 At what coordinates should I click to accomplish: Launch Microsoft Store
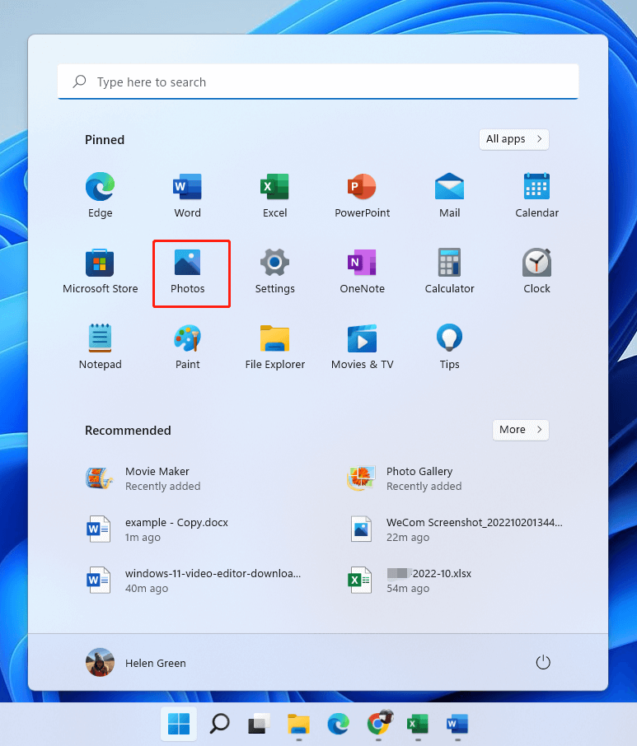(100, 270)
